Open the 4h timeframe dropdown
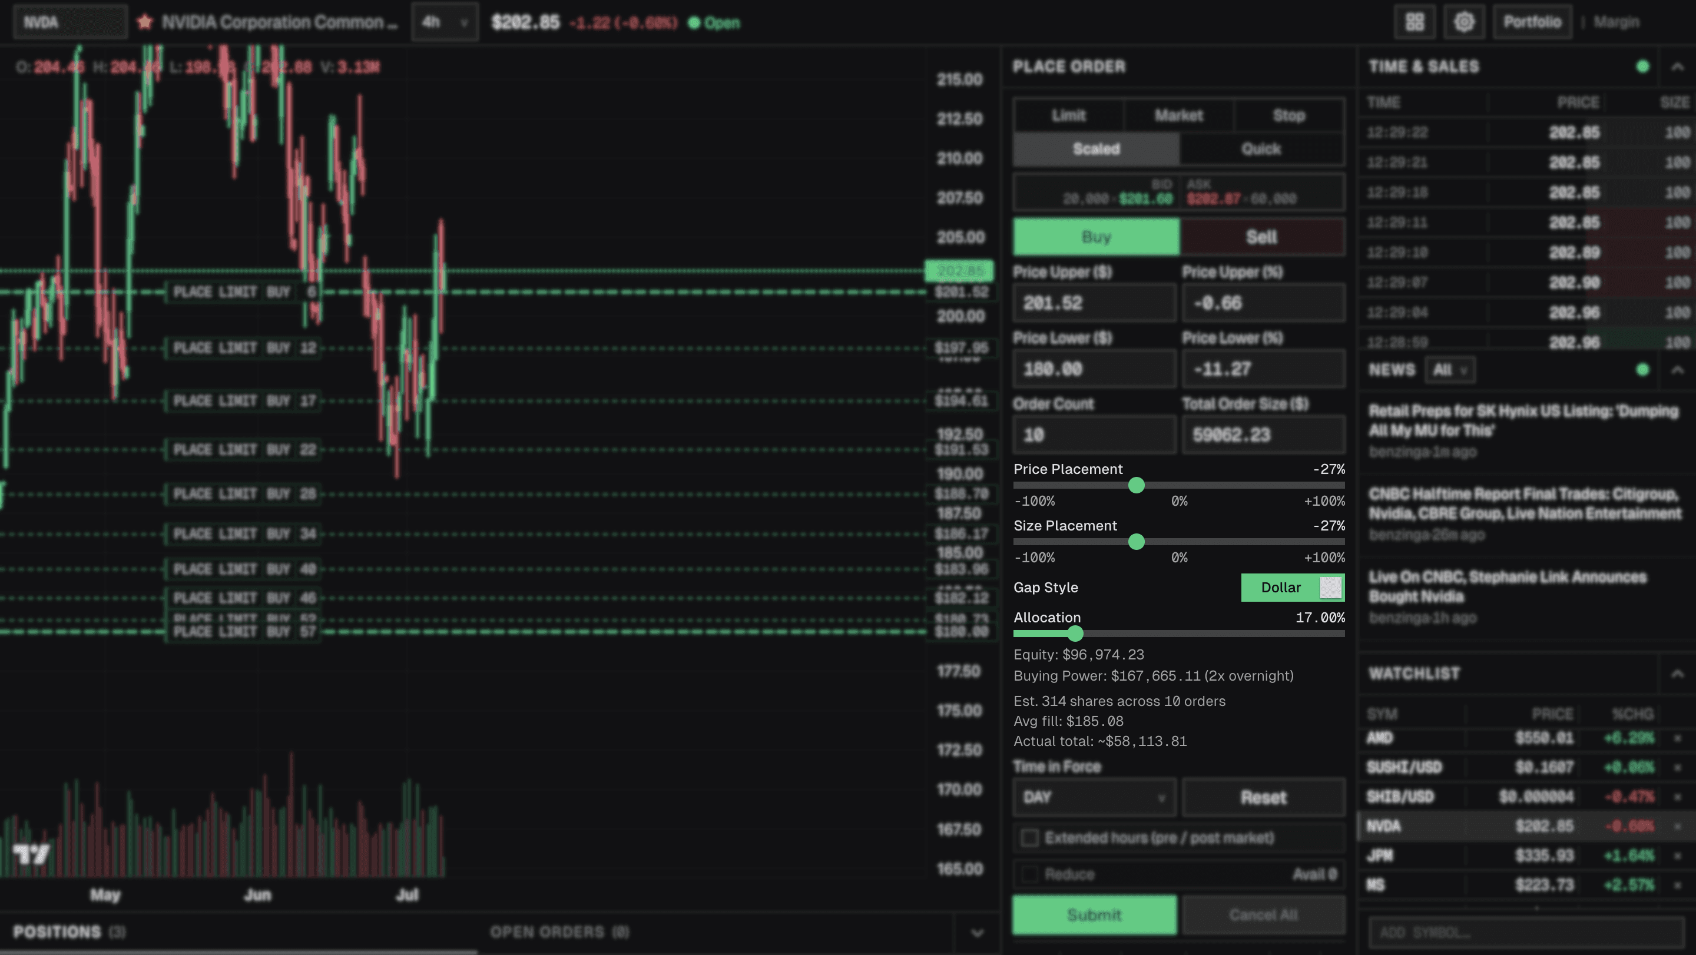The width and height of the screenshot is (1696, 955). [445, 22]
